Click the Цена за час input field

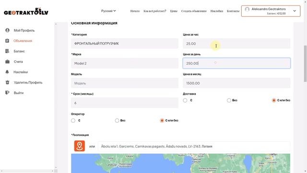pyautogui.click(x=236, y=44)
